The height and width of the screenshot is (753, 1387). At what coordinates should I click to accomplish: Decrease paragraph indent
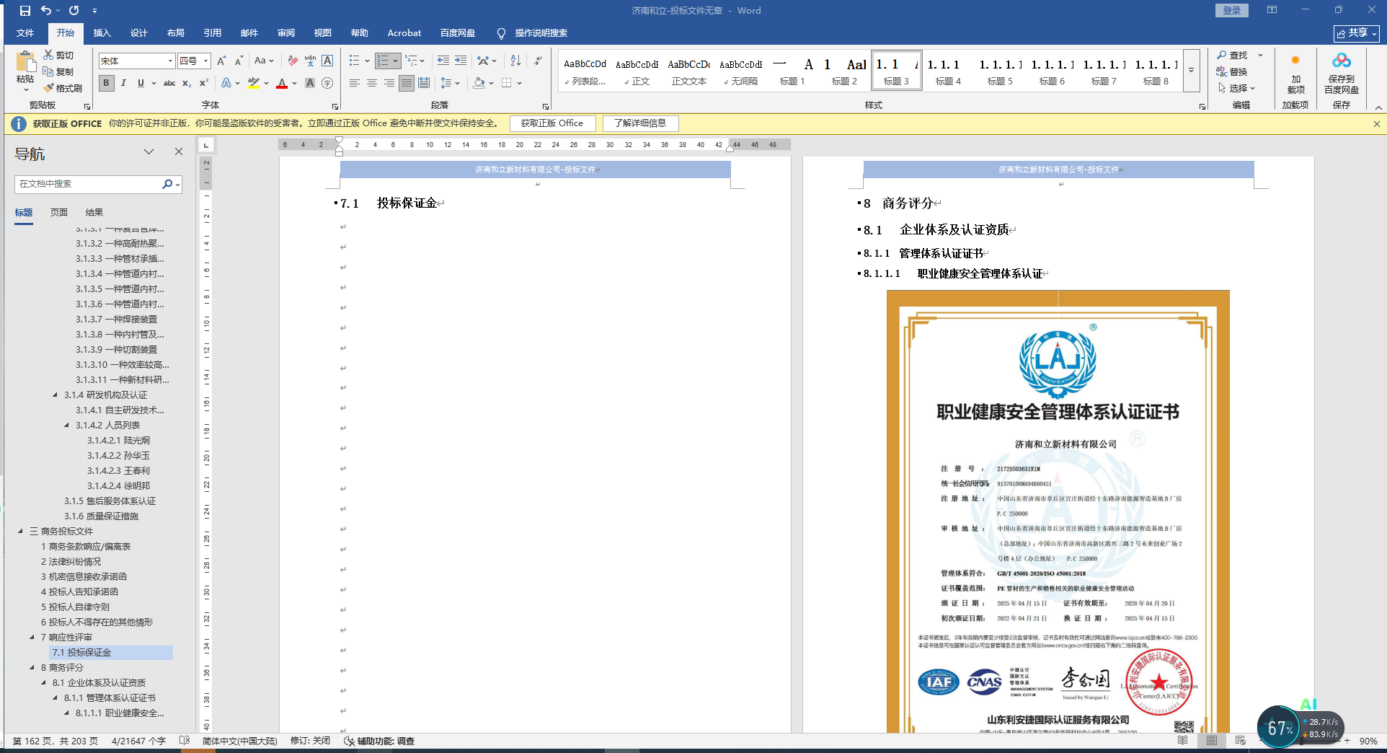(443, 61)
